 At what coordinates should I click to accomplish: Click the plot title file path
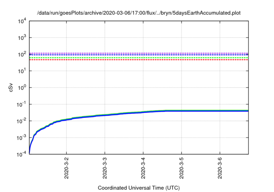(139, 13)
